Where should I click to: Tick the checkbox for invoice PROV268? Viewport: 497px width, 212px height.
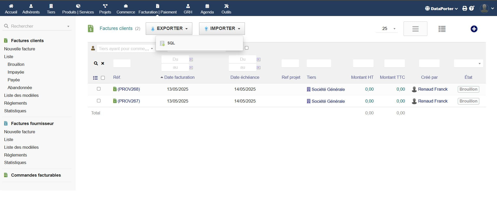point(99,89)
